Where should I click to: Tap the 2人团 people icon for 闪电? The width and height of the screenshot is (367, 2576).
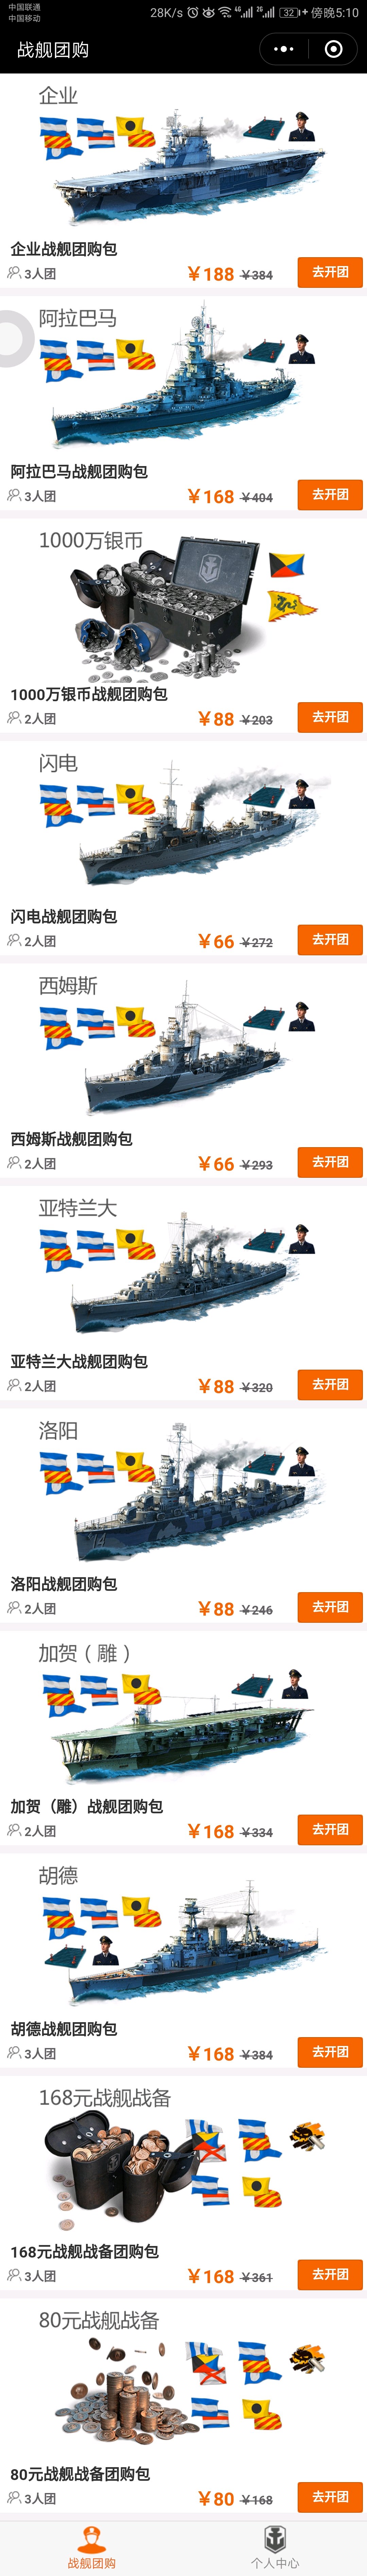point(14,940)
